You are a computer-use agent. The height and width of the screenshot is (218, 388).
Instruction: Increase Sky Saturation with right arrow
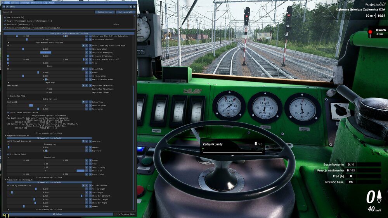[90, 49]
